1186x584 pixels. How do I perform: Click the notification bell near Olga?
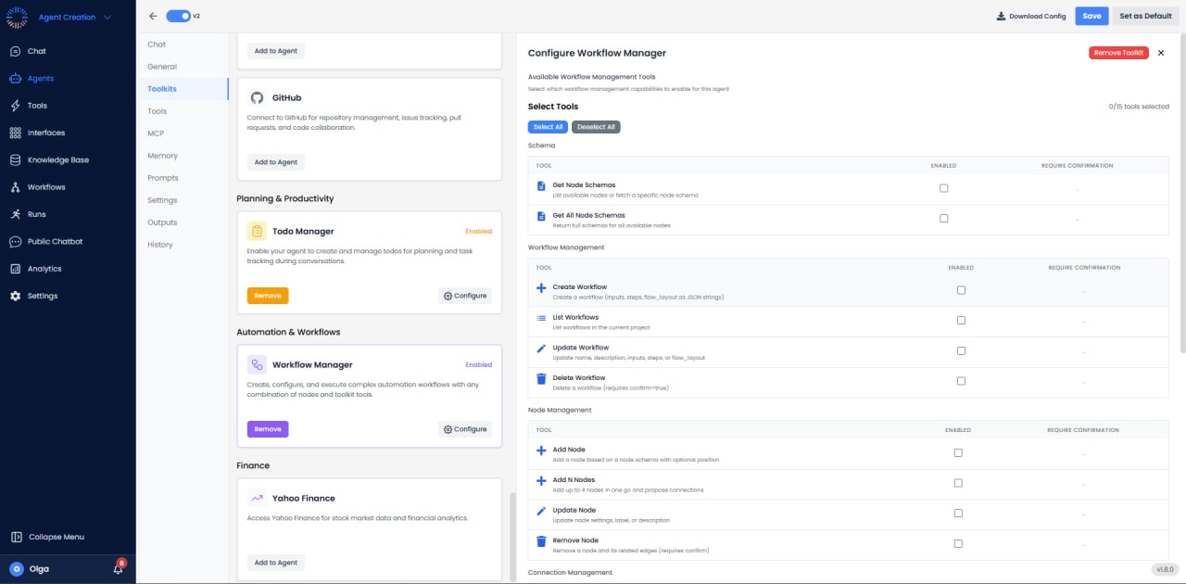(x=117, y=568)
